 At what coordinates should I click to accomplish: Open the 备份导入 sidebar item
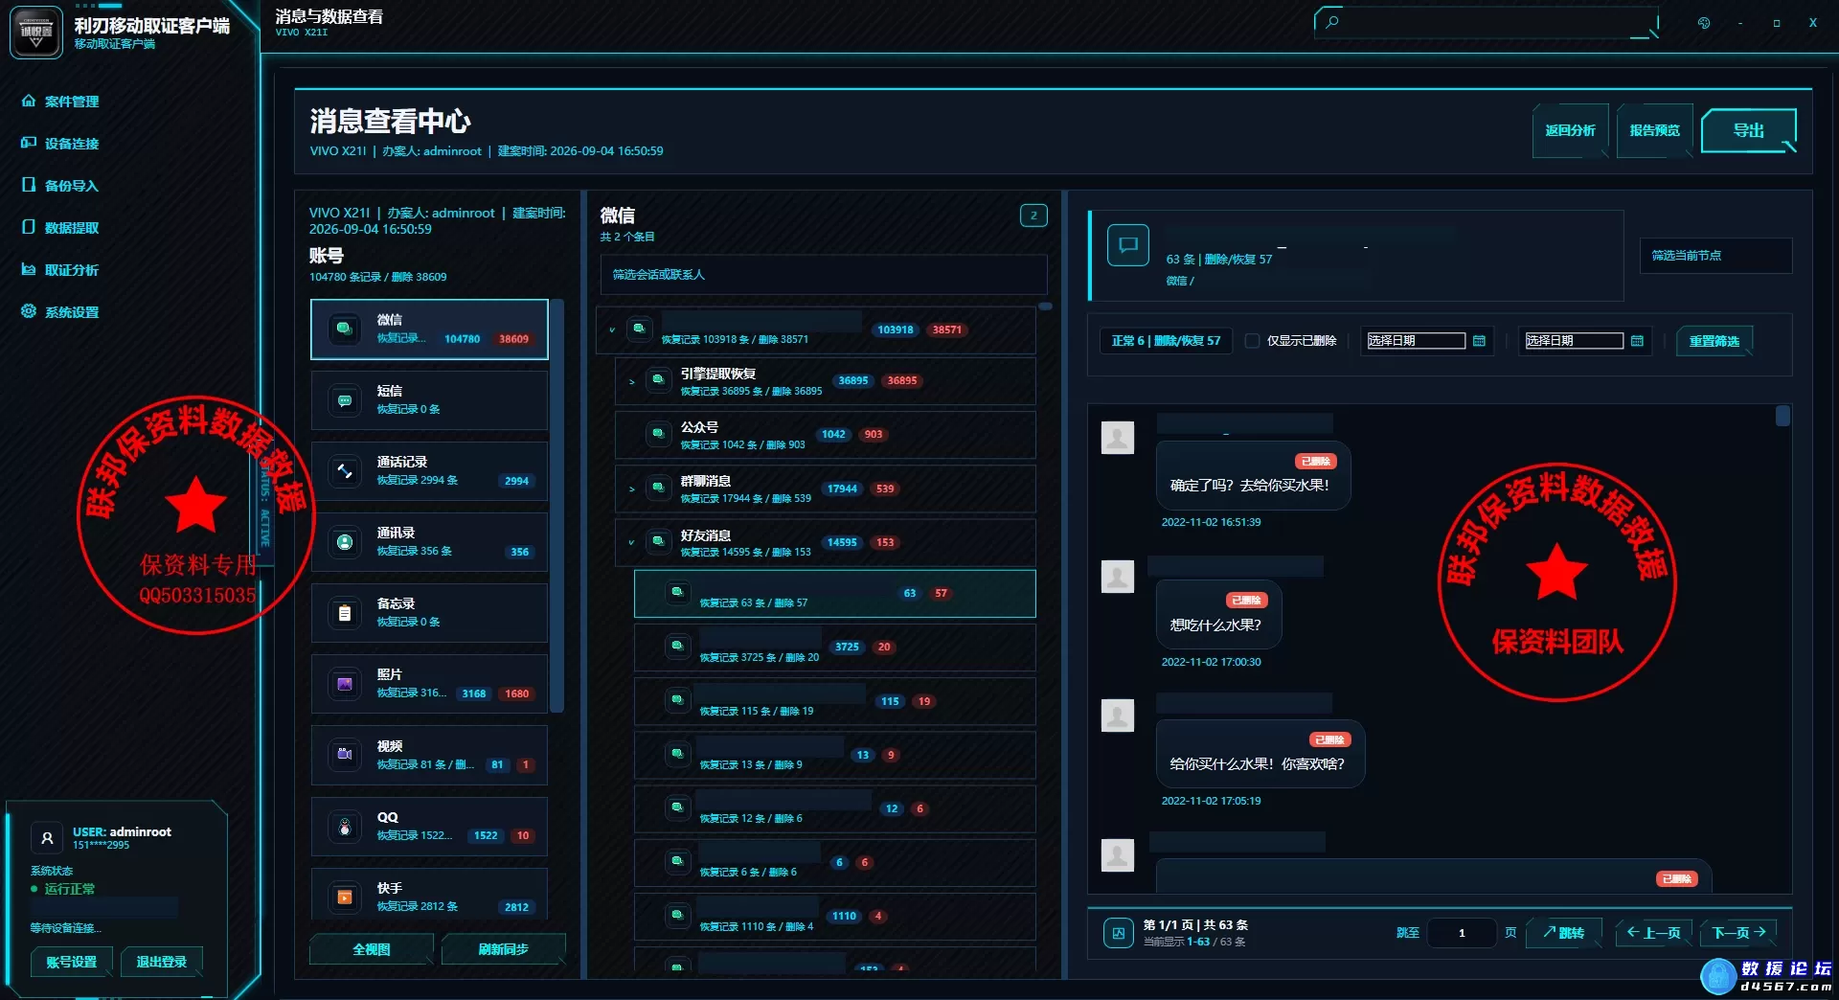(x=71, y=185)
